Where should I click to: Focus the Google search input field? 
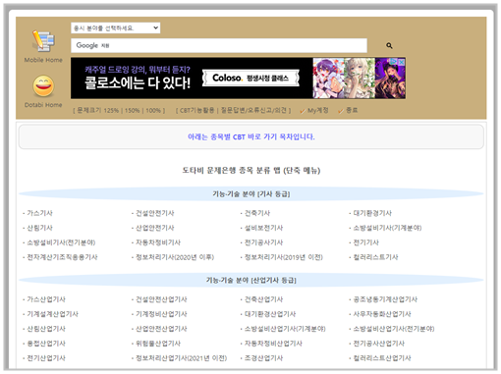[x=219, y=45]
